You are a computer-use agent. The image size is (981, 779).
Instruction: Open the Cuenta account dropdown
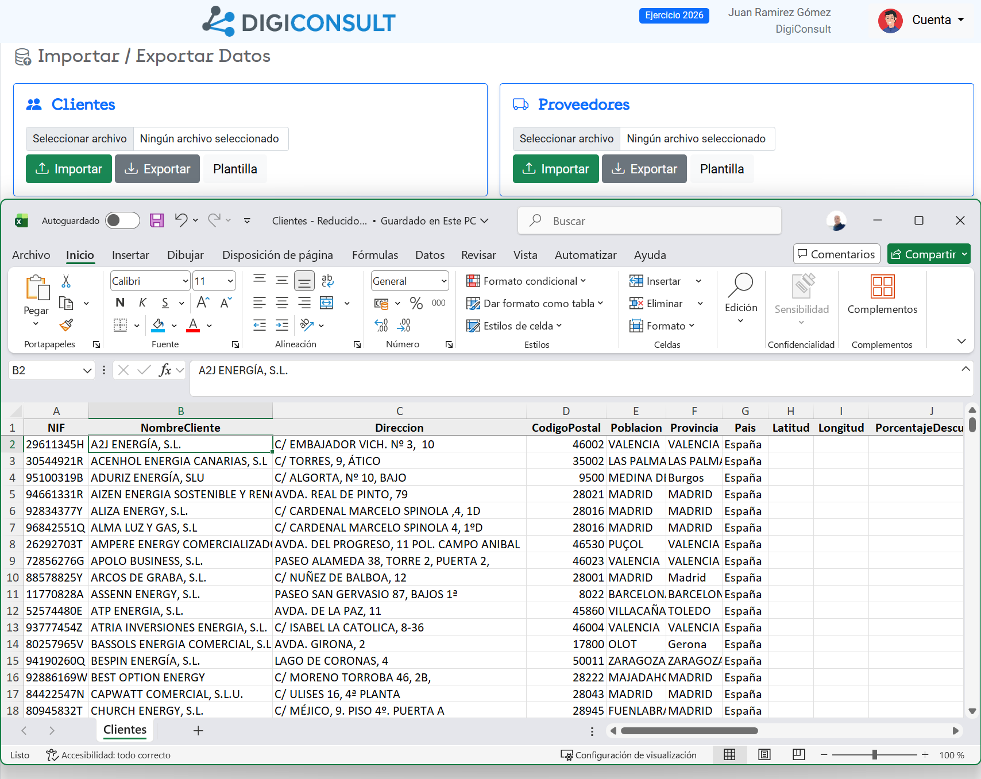938,20
